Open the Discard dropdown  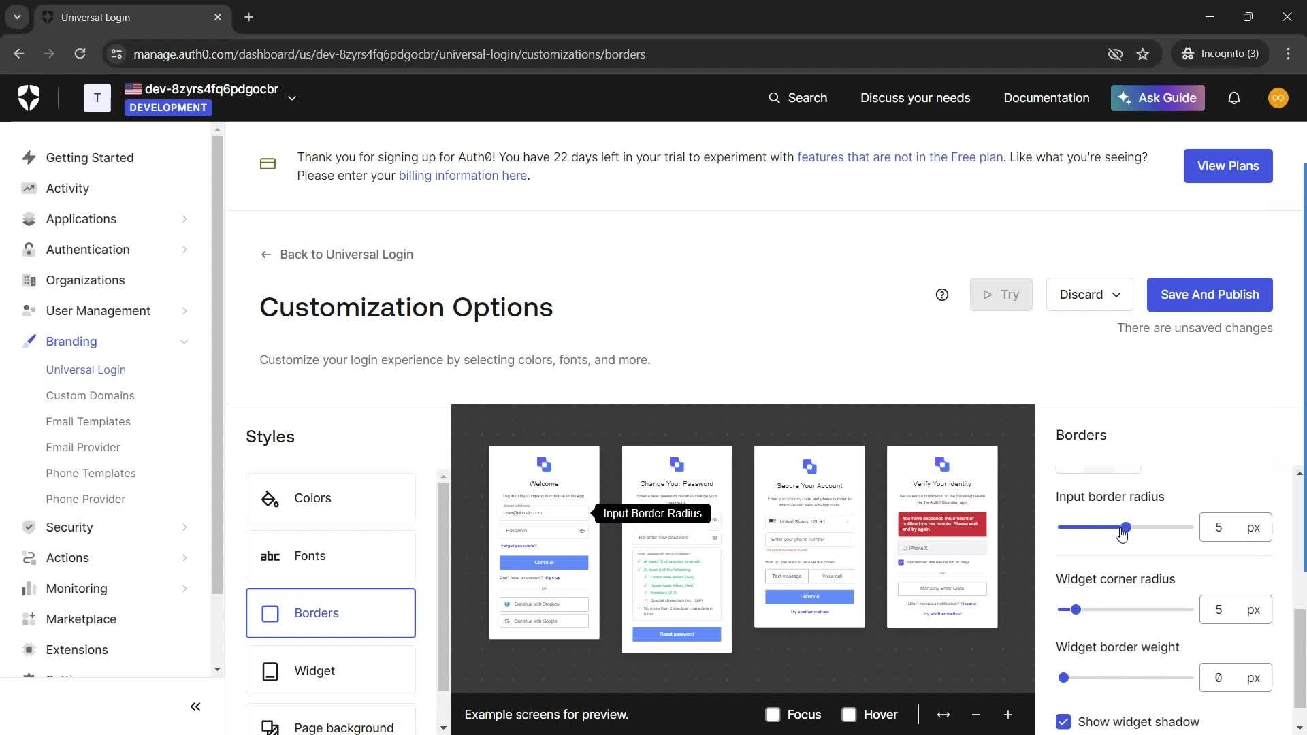click(x=1089, y=295)
